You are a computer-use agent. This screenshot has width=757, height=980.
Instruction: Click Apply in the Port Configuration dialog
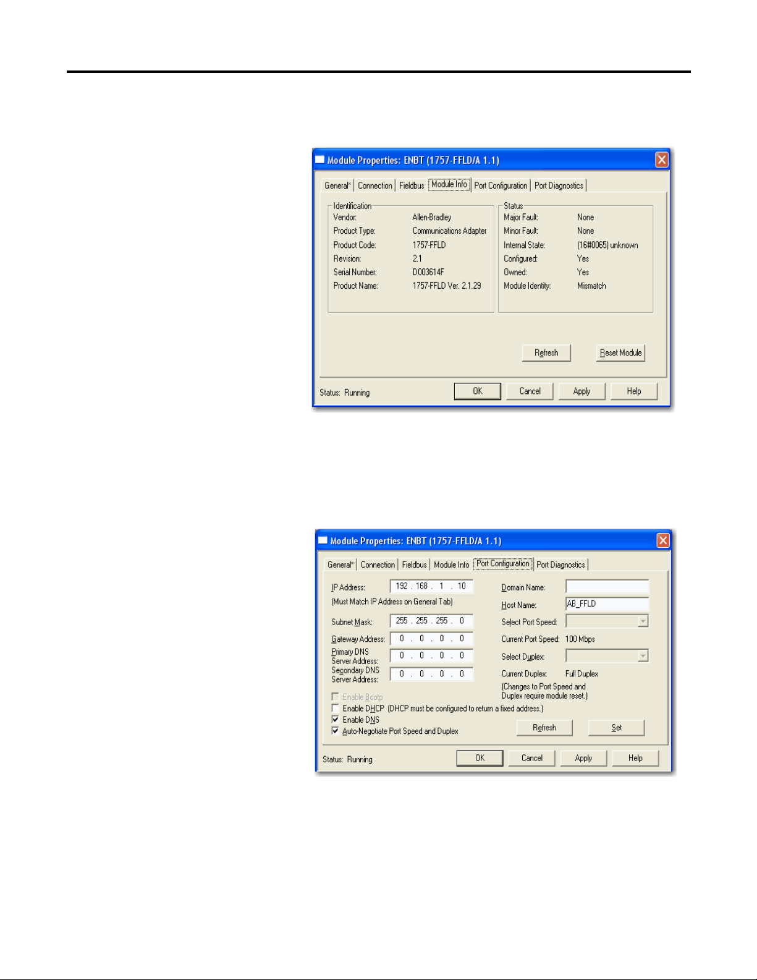tap(583, 758)
